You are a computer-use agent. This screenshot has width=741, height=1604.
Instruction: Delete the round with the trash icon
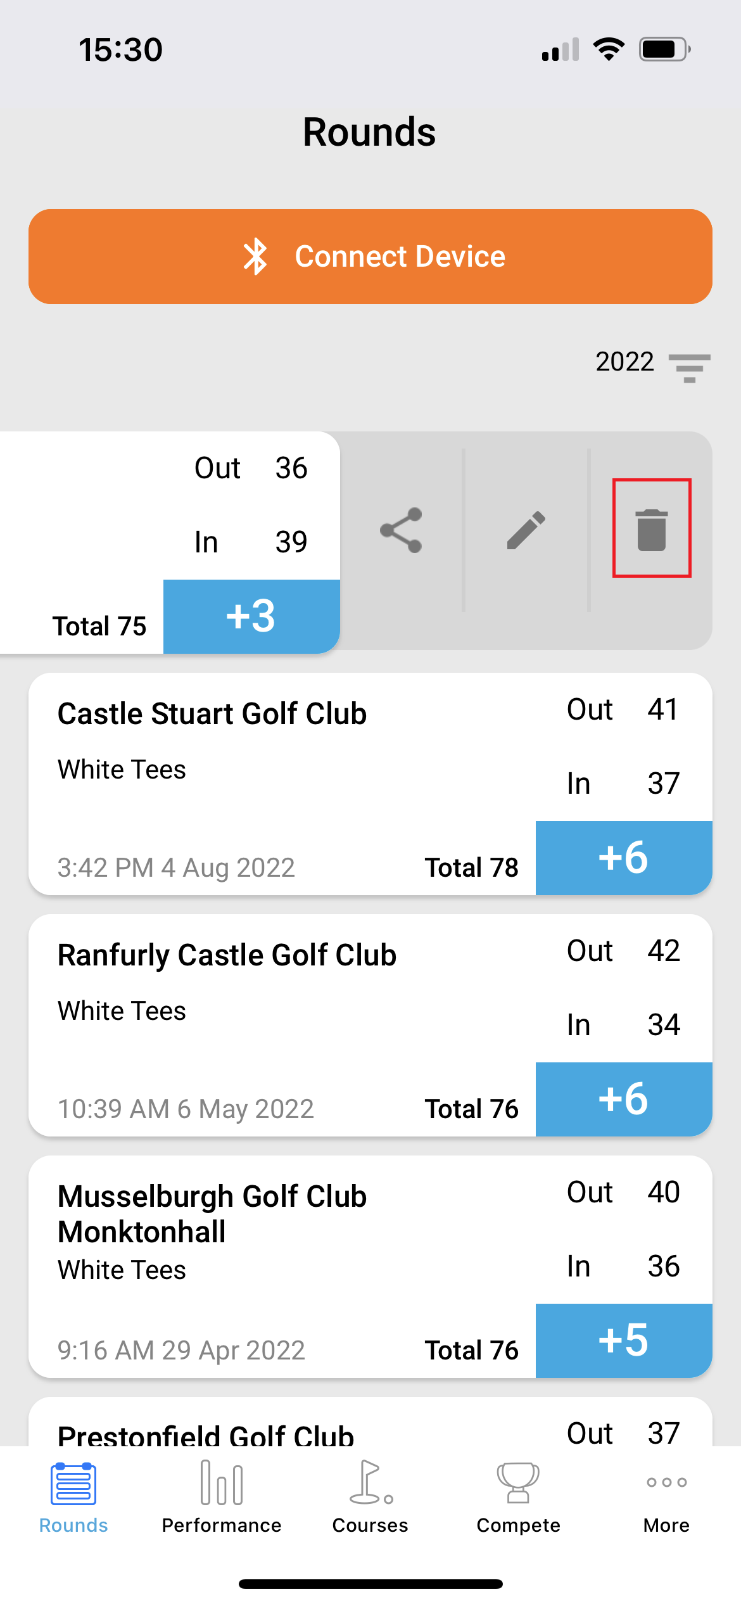coord(651,529)
